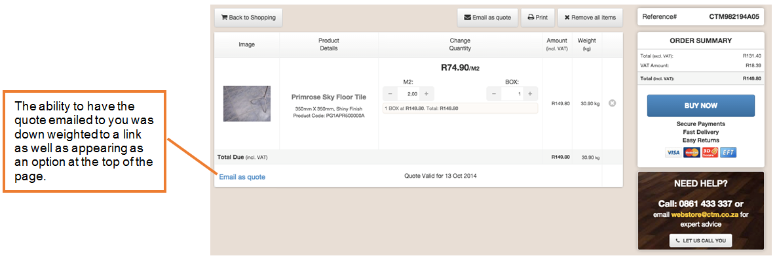Click the 3D Secure payment icon
This screenshot has height=260, width=777.
tap(710, 153)
